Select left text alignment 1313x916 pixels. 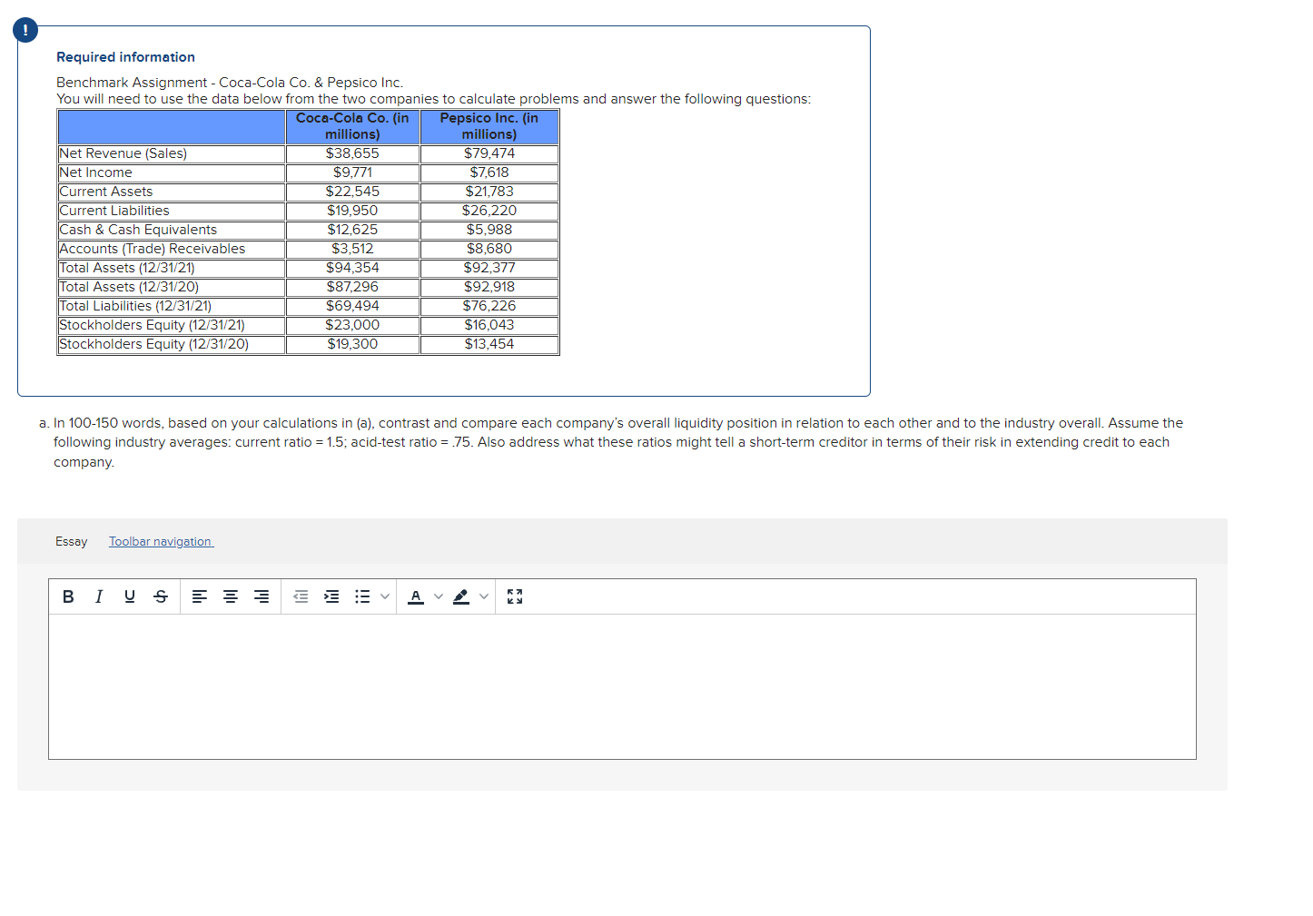point(200,596)
